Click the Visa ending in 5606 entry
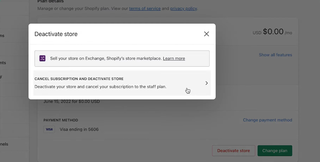 [x=79, y=129]
